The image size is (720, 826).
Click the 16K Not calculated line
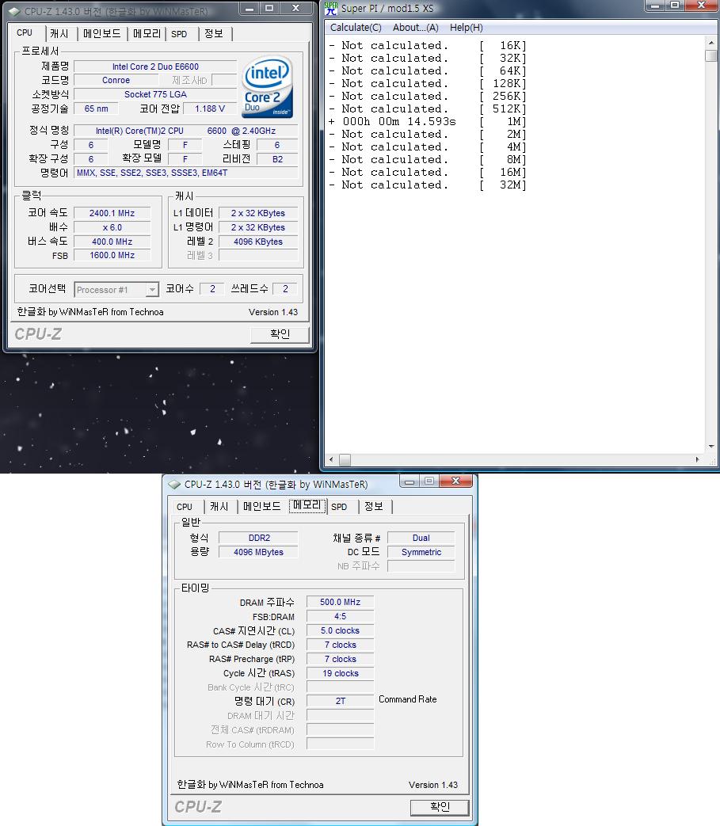coord(427,46)
